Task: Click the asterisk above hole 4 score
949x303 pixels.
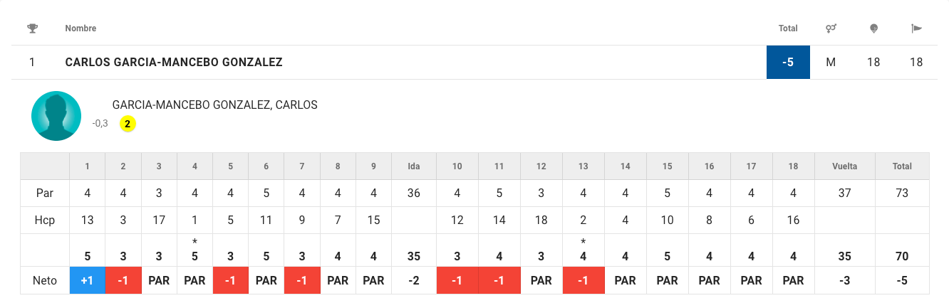Action: point(195,242)
